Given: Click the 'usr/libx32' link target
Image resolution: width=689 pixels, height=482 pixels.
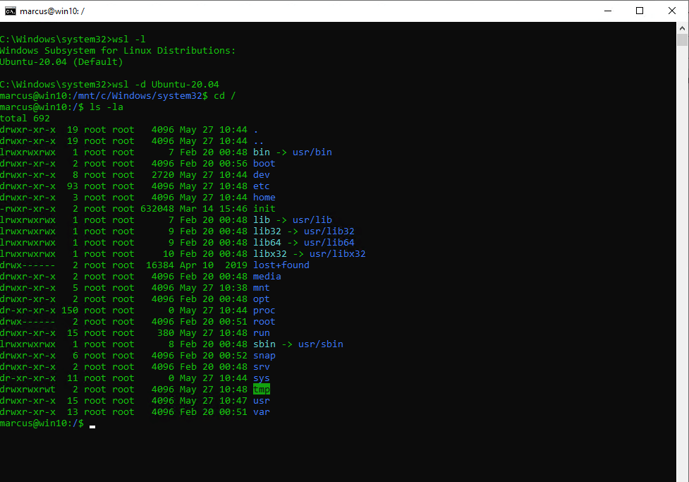Looking at the screenshot, I should 338,254.
